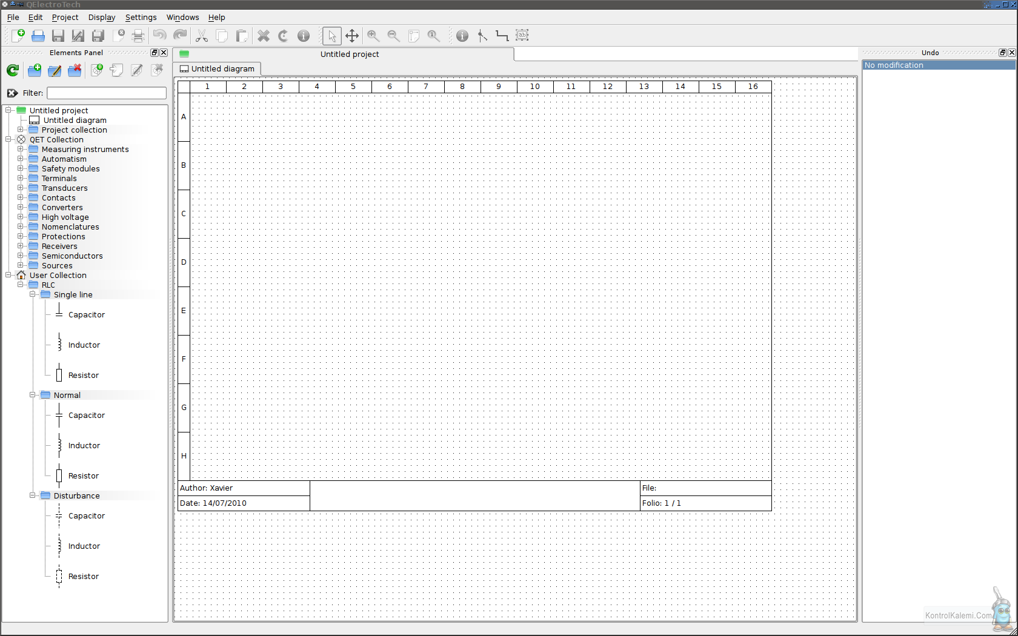The image size is (1018, 636).
Task: Click the Reset conductors icon
Action: pos(502,36)
